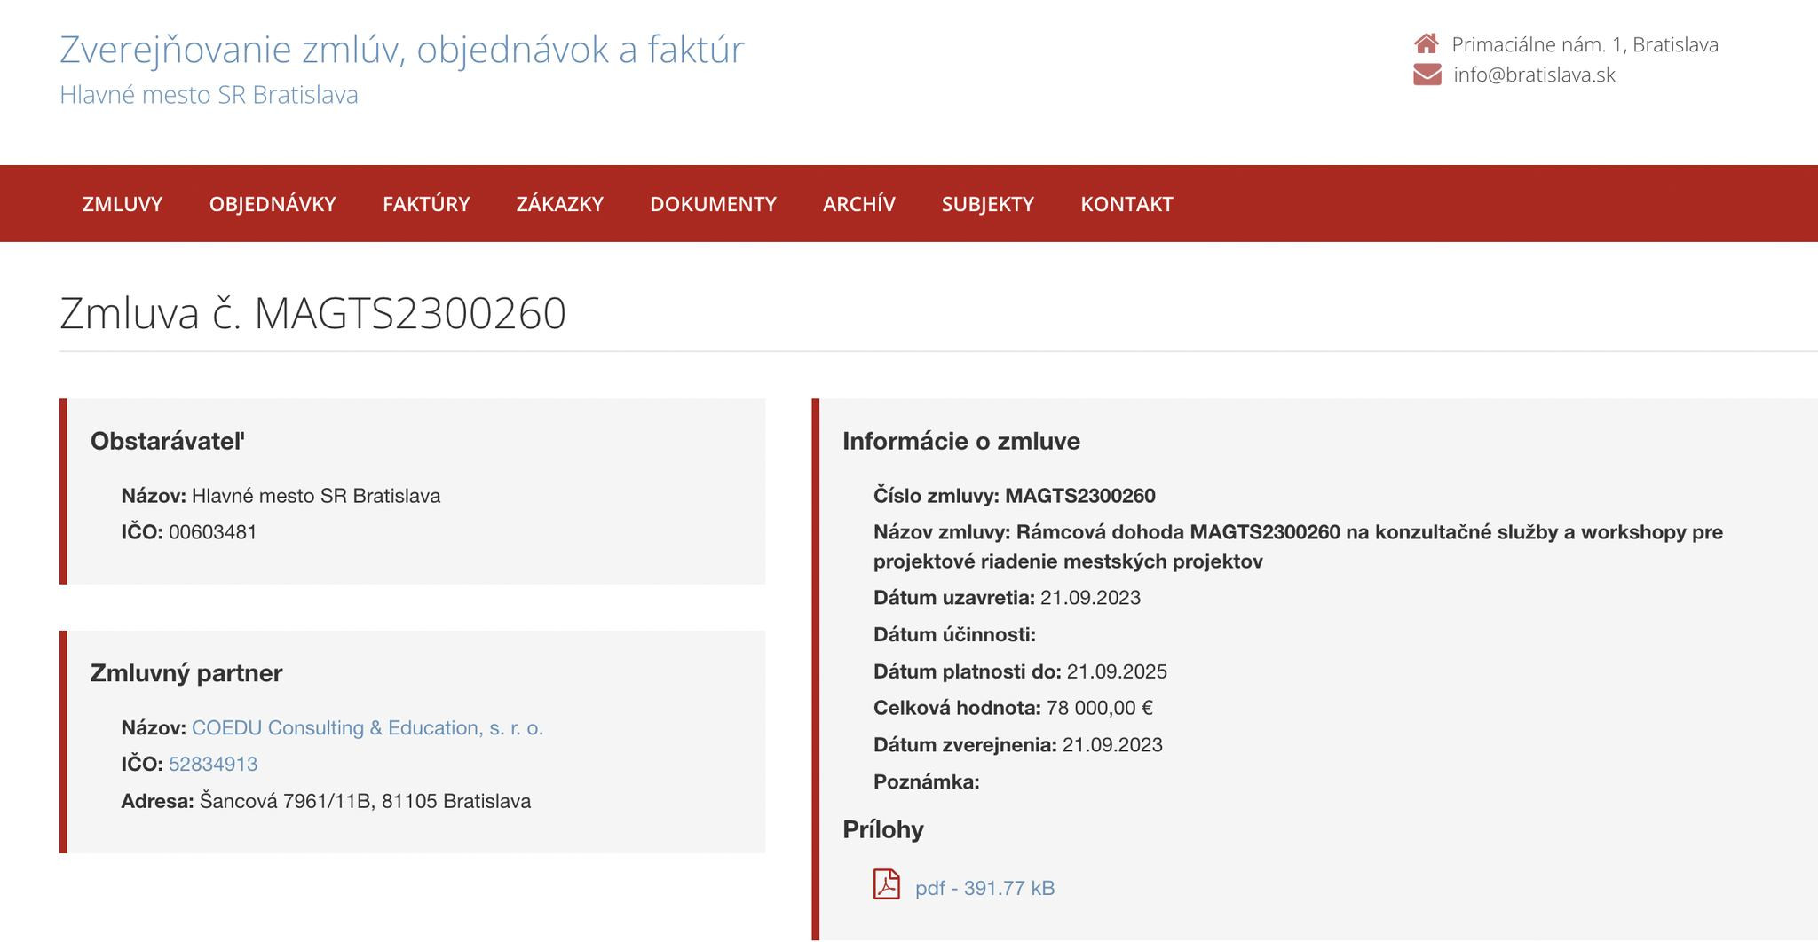Click the envelope email icon

(1427, 75)
